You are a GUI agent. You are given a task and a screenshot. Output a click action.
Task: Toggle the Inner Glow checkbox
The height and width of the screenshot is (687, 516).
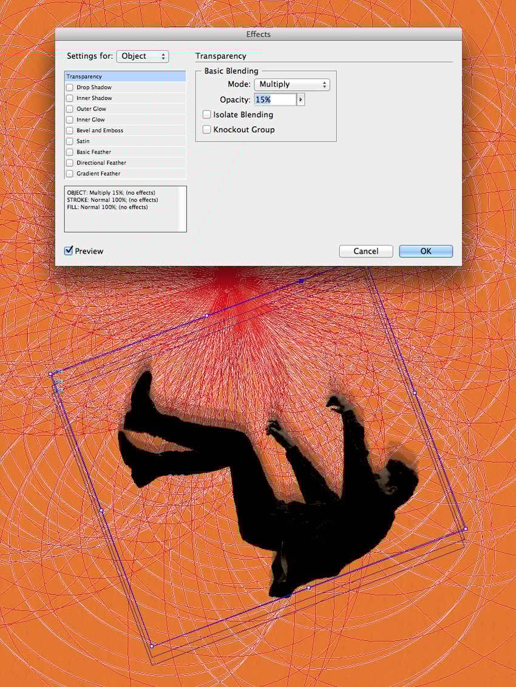[x=70, y=120]
